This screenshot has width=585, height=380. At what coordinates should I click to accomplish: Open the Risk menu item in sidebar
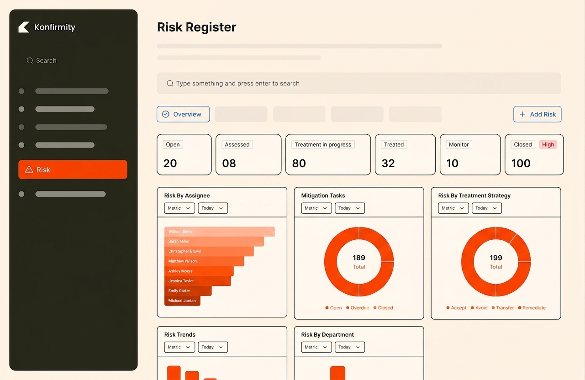coord(73,169)
